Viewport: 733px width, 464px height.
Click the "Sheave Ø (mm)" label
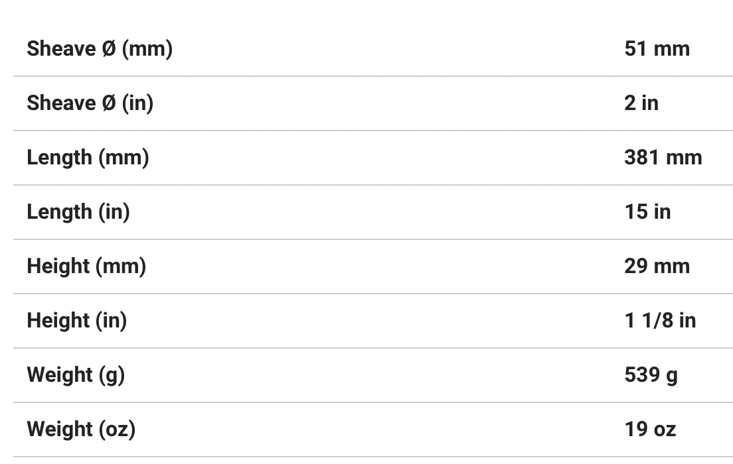(x=100, y=49)
